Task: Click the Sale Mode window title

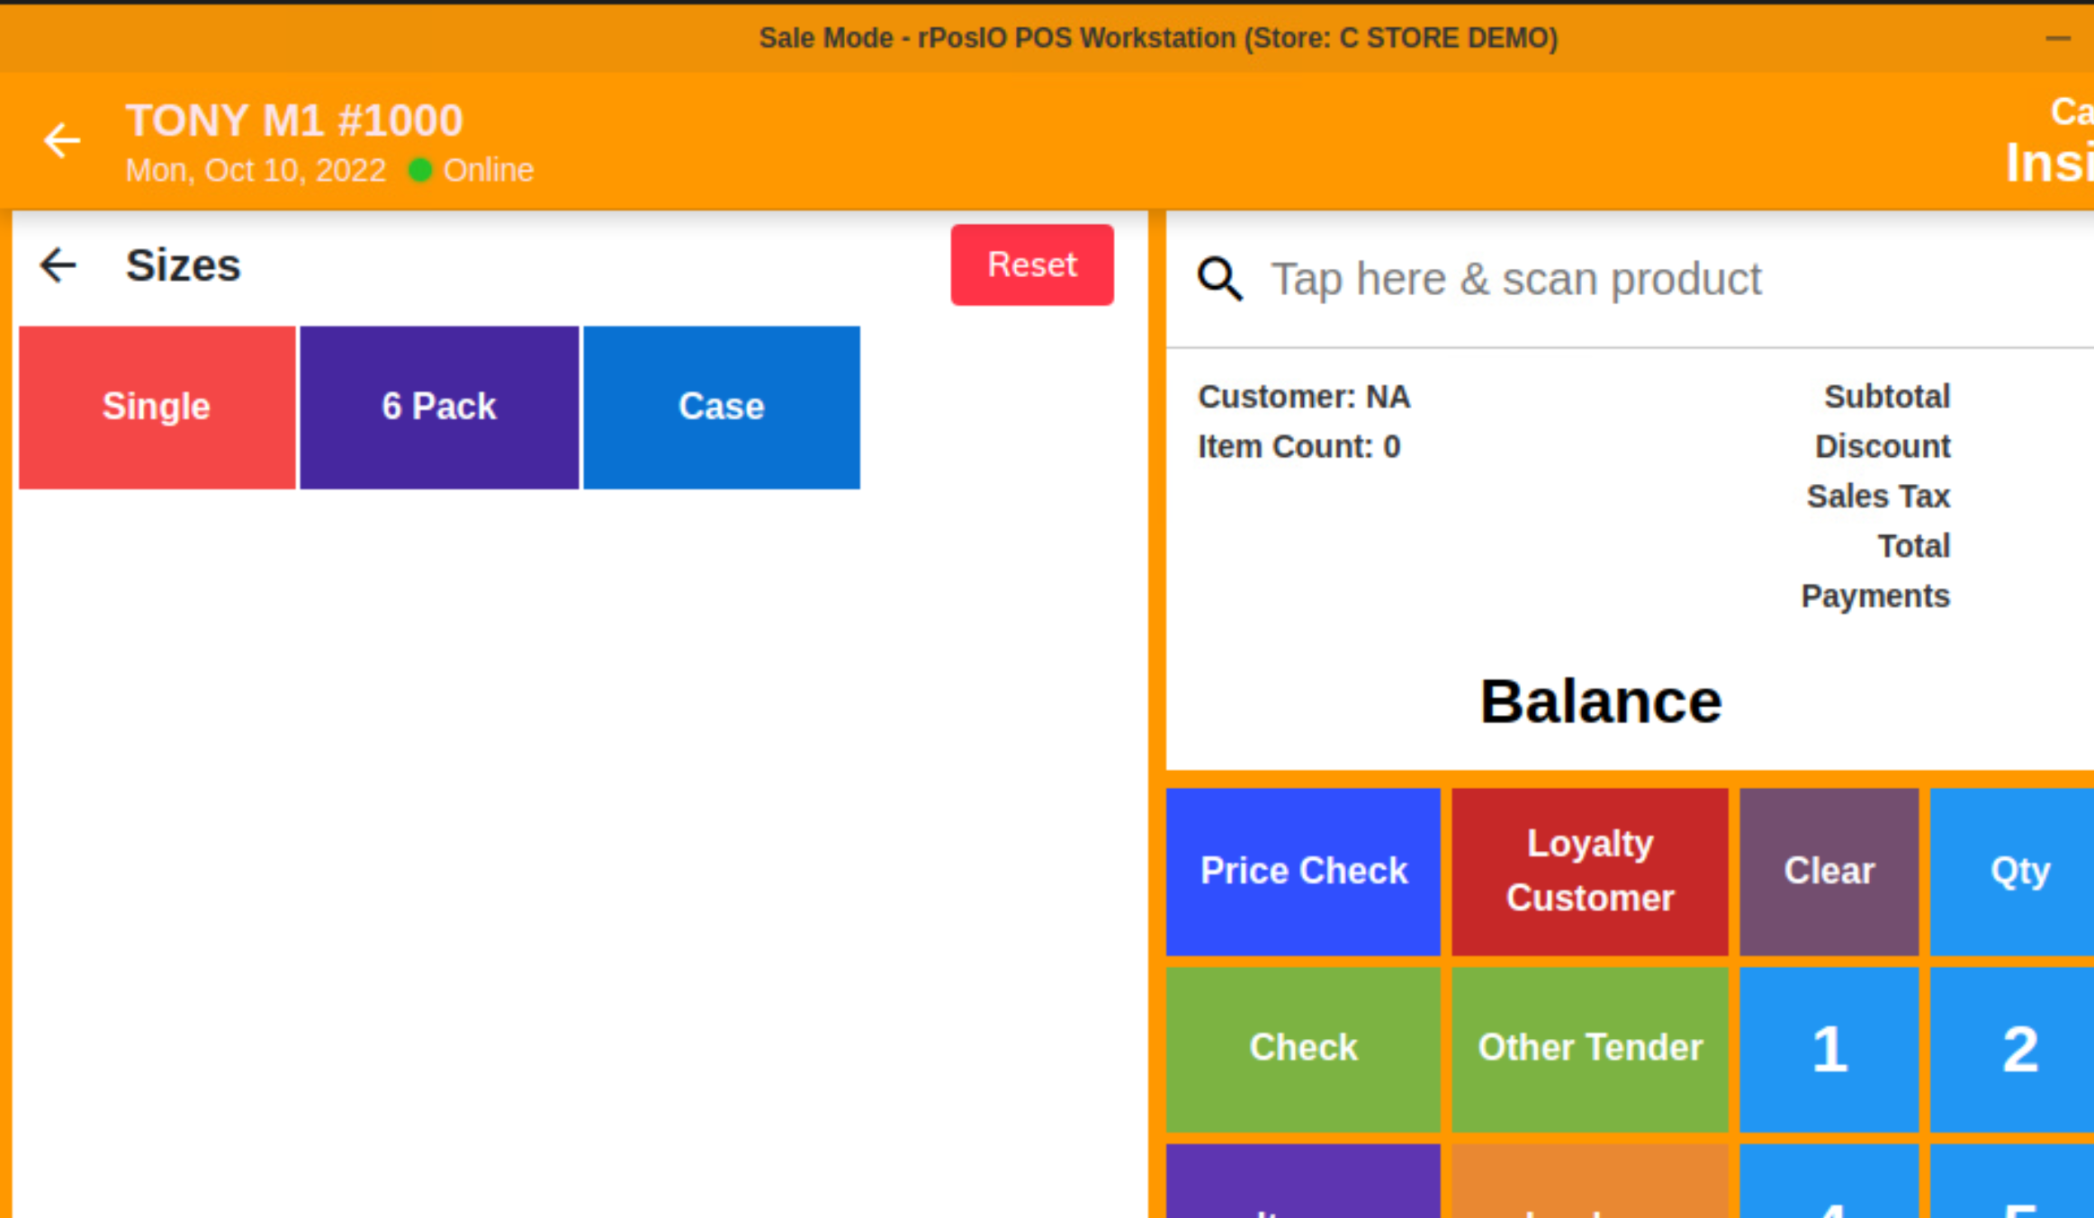Action: [1158, 38]
